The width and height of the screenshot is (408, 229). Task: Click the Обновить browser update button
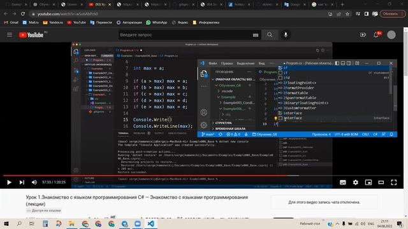point(393,14)
